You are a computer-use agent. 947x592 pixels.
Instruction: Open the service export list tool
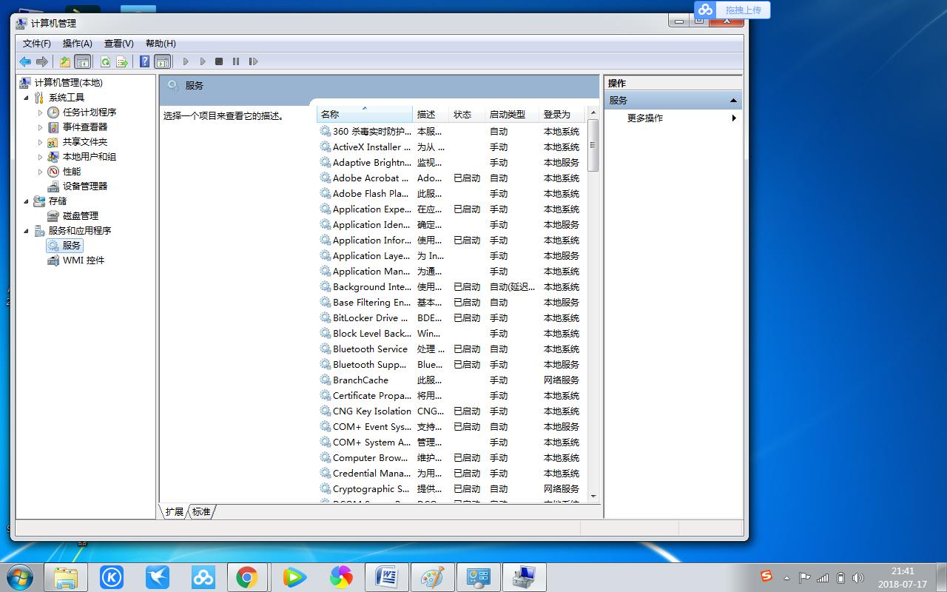click(122, 61)
